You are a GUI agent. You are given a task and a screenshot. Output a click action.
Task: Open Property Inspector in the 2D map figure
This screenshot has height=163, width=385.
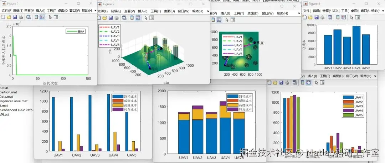click(232, 20)
